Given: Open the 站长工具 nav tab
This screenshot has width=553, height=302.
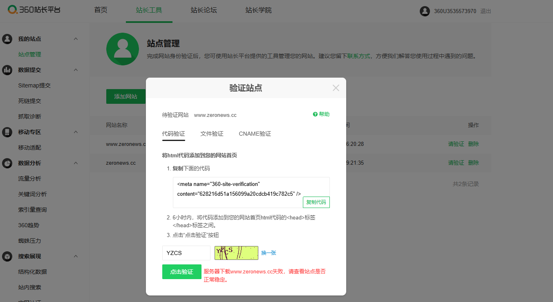Looking at the screenshot, I should pos(149,10).
